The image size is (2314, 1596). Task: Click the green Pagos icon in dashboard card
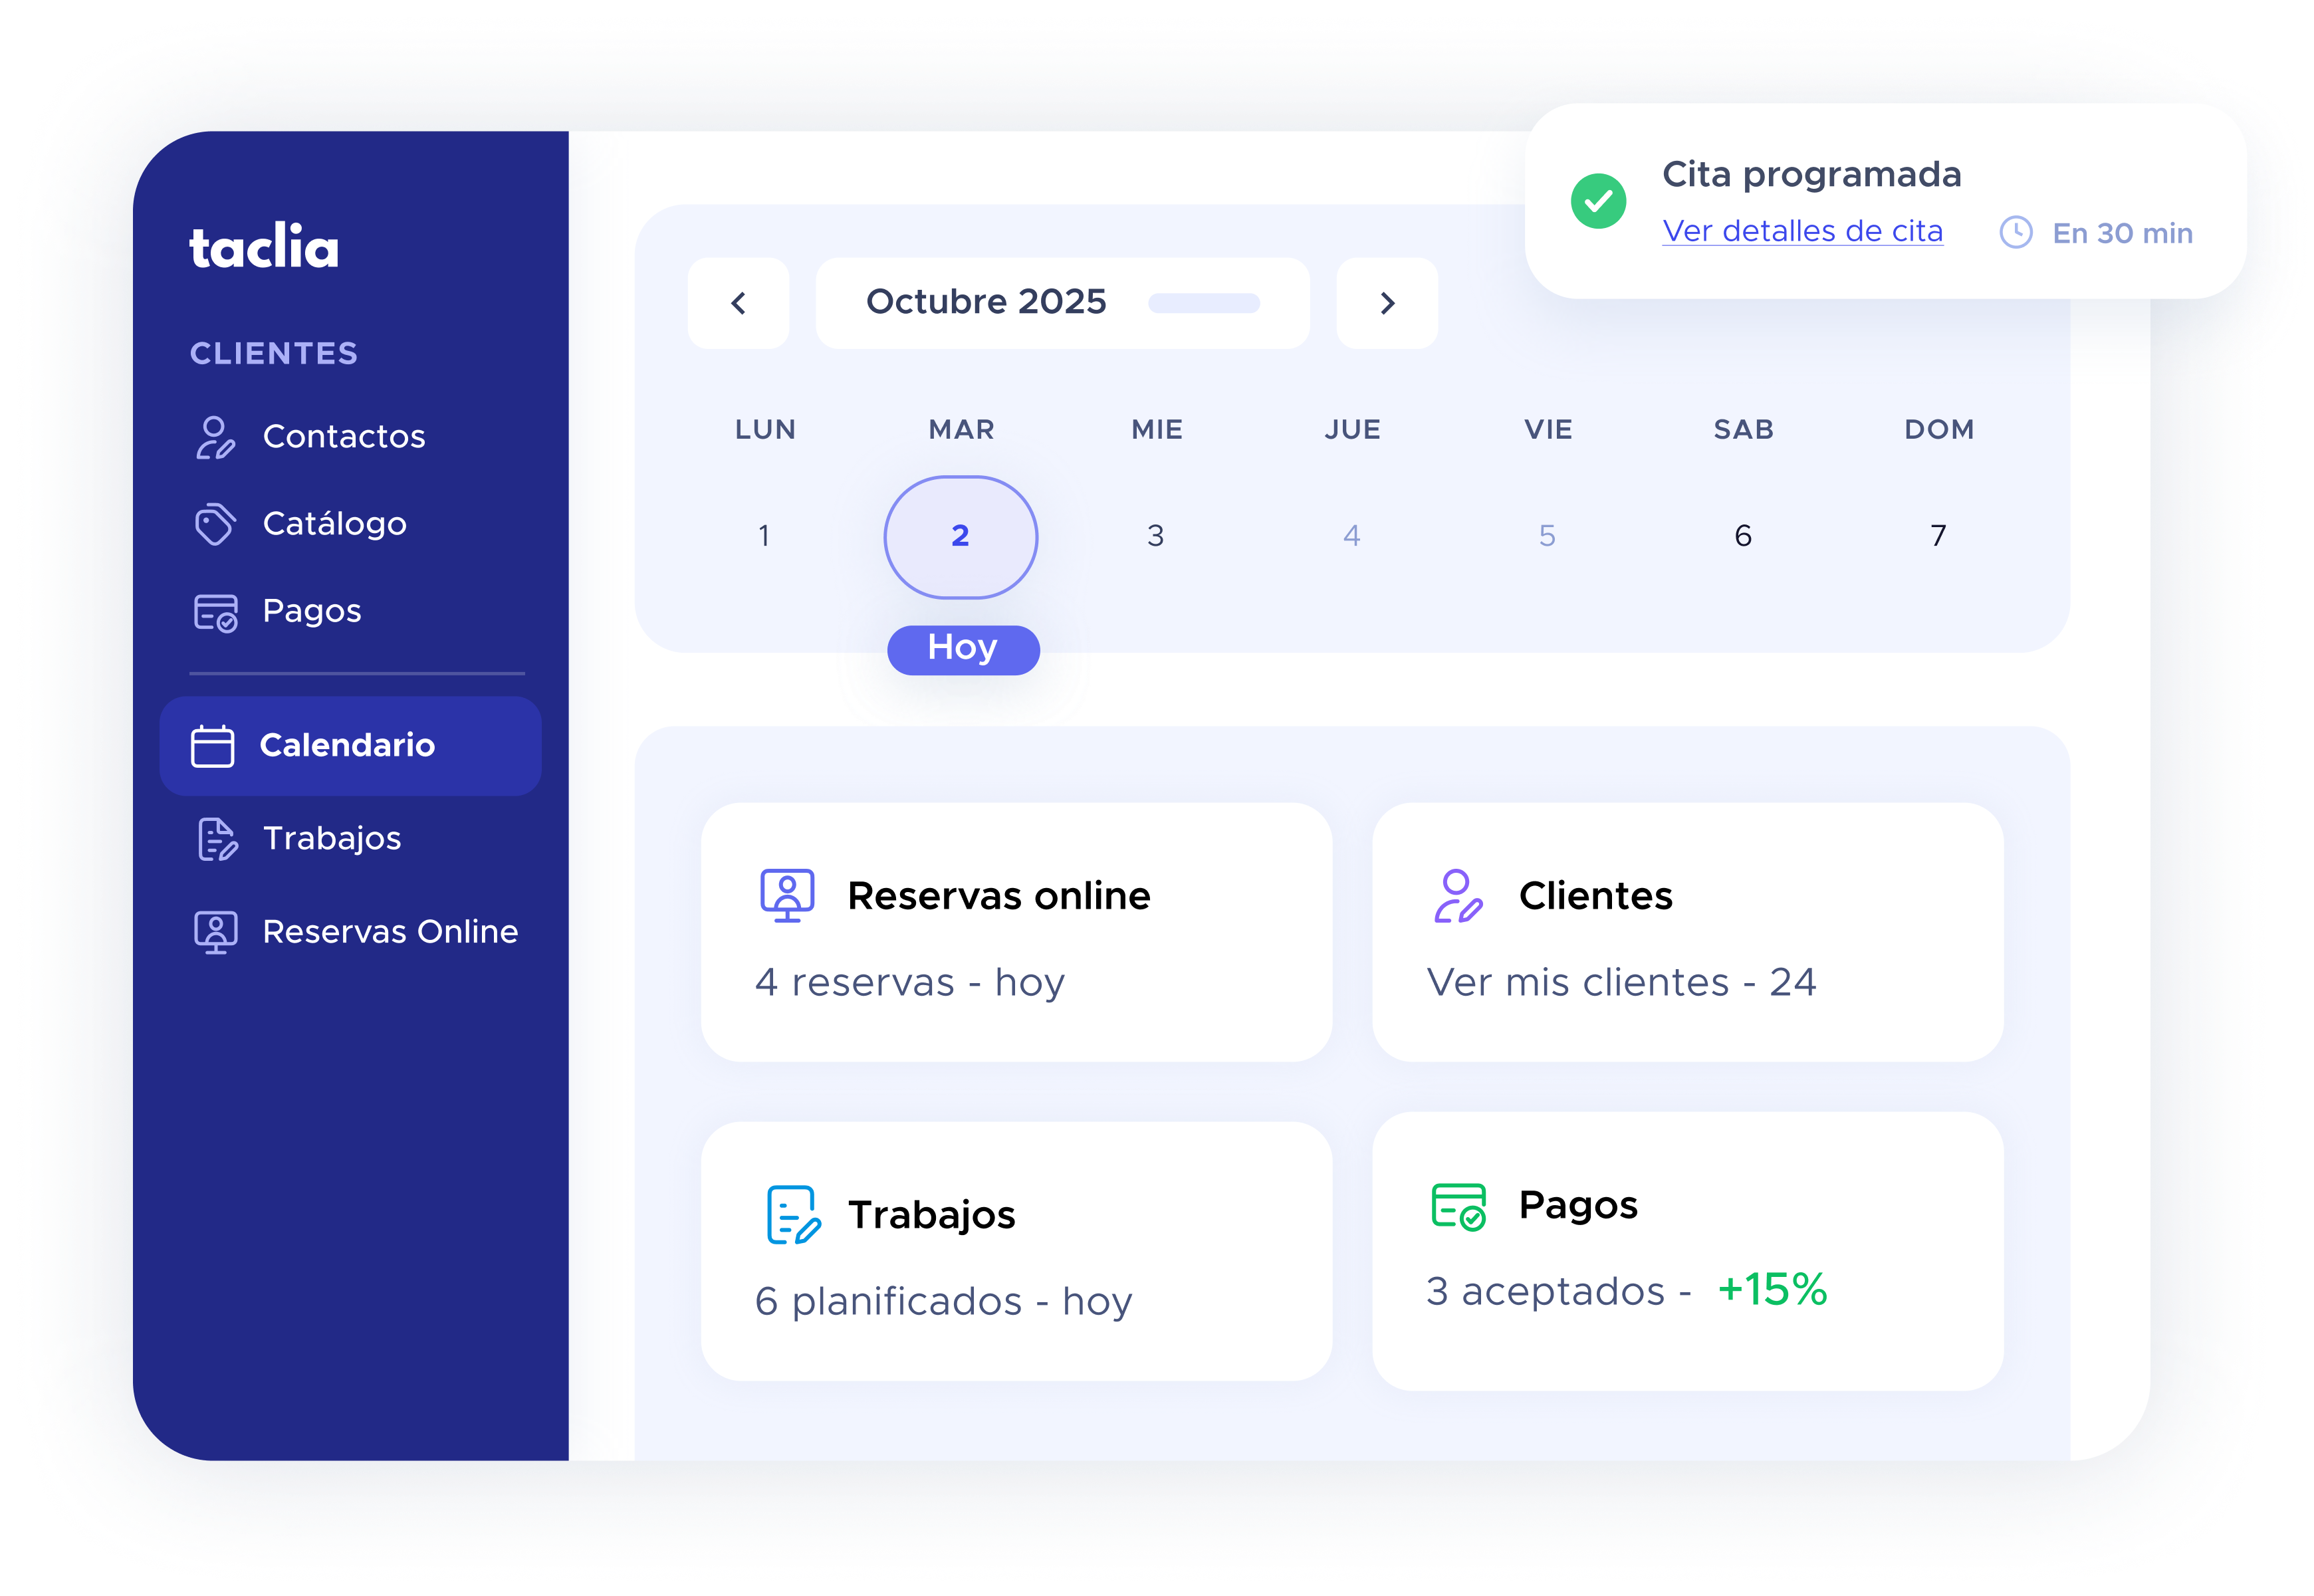(x=1458, y=1207)
